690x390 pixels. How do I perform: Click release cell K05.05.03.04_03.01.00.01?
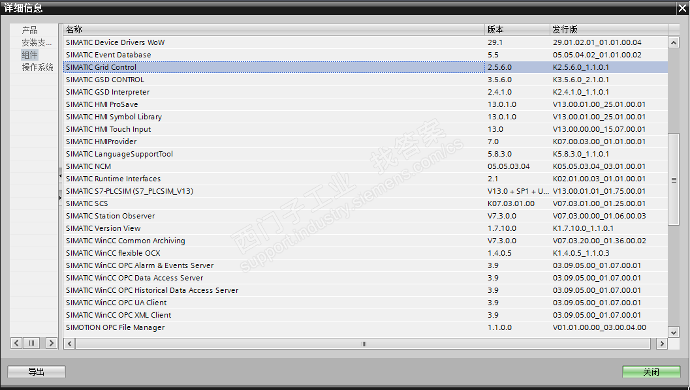click(x=609, y=166)
